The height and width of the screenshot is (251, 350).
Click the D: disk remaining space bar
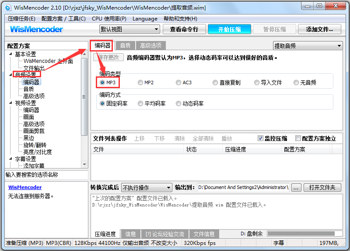pos(305,234)
